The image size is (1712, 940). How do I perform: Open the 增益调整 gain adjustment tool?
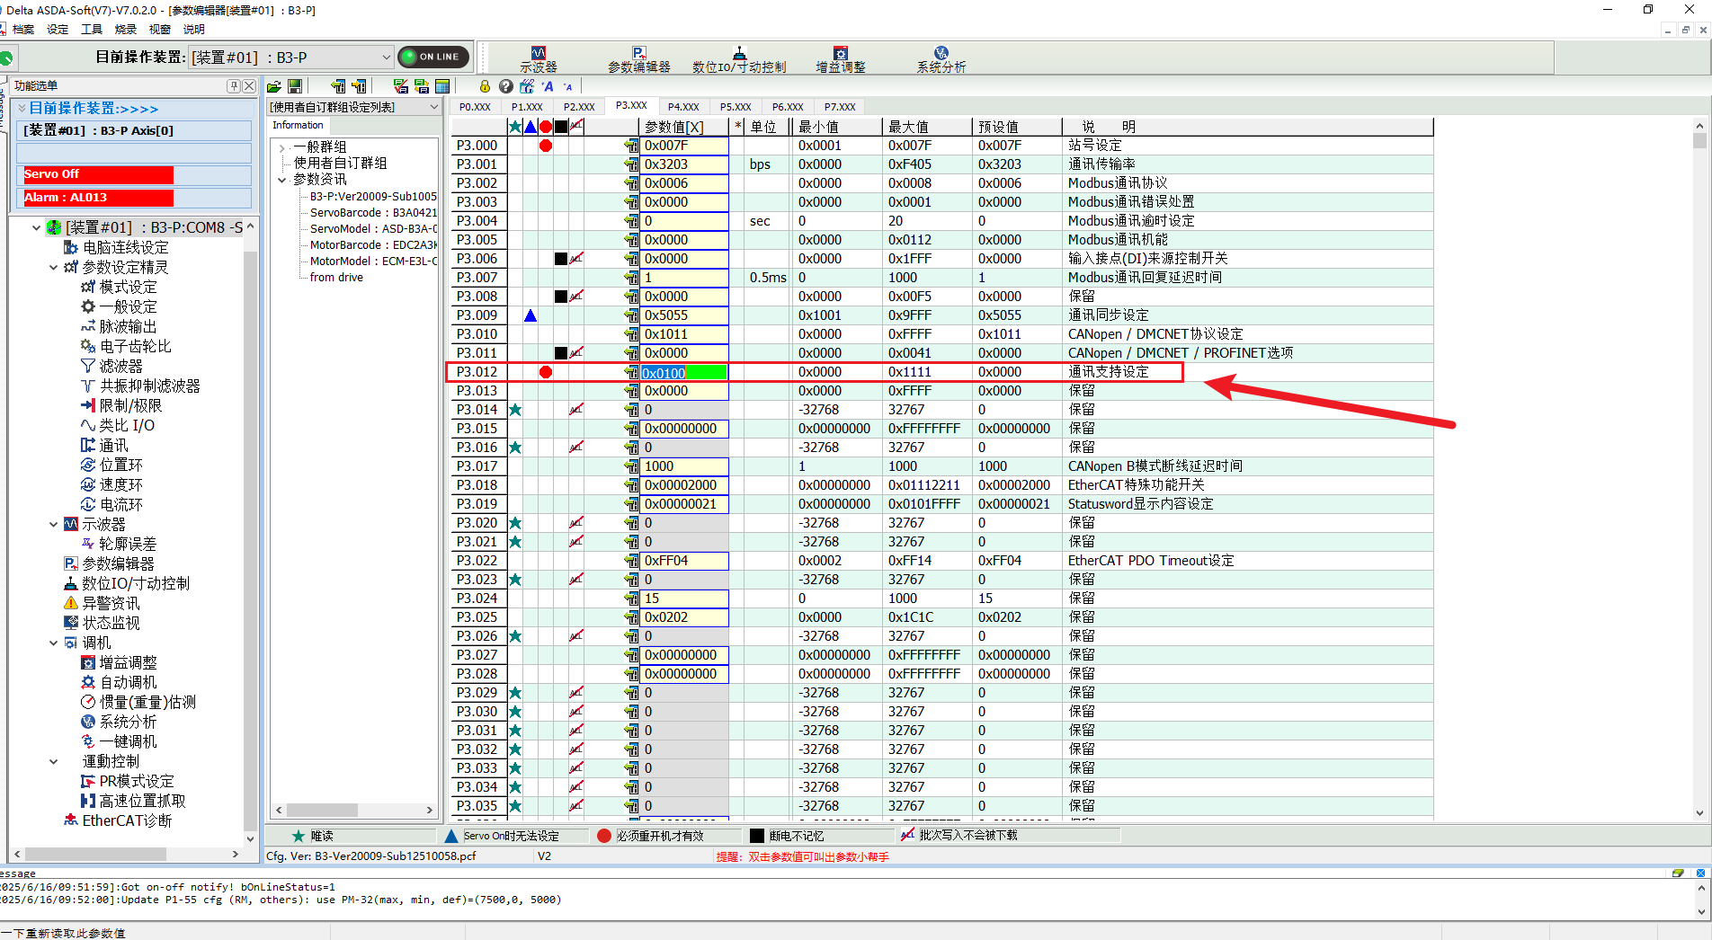[840, 58]
